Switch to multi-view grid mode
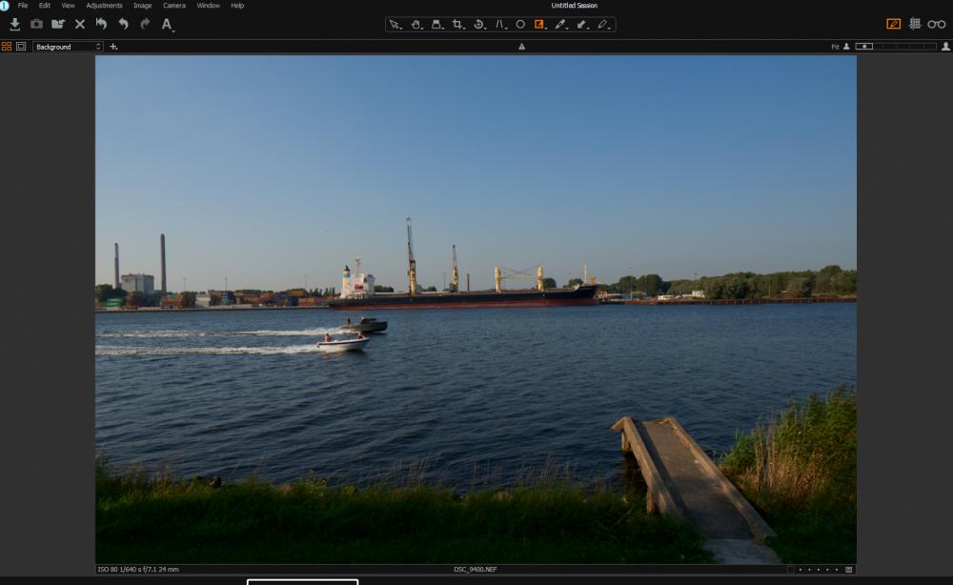953x585 pixels. point(7,46)
